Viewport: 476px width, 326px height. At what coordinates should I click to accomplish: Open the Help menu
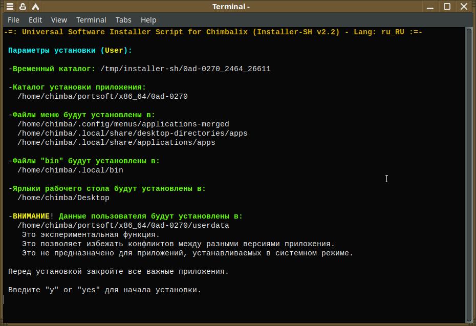point(148,20)
